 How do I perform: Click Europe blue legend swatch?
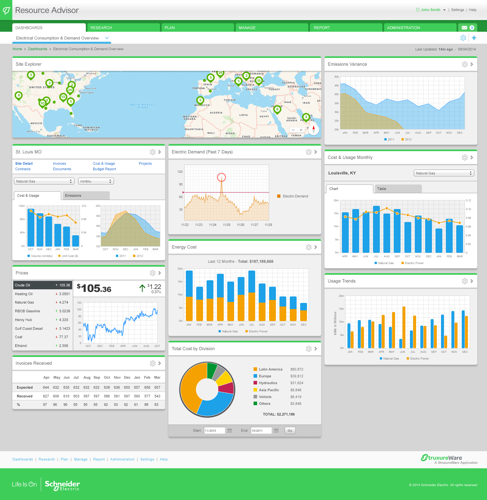255,376
